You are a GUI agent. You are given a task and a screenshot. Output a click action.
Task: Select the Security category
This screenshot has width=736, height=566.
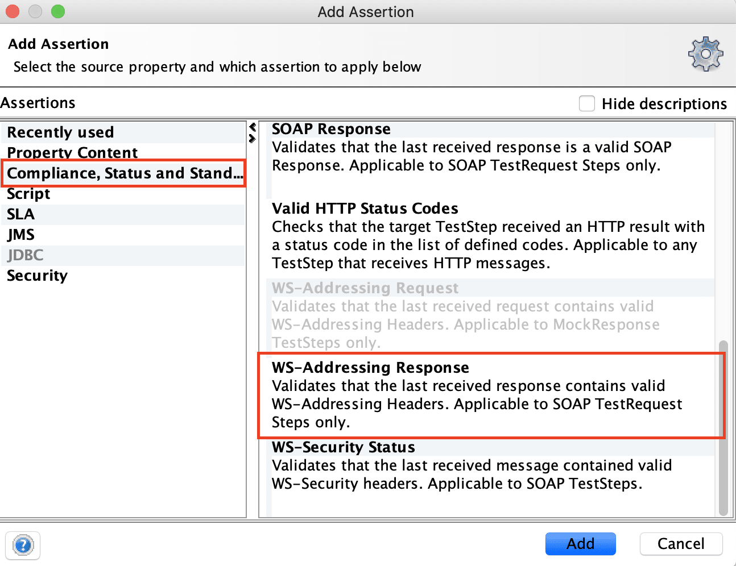pos(123,276)
